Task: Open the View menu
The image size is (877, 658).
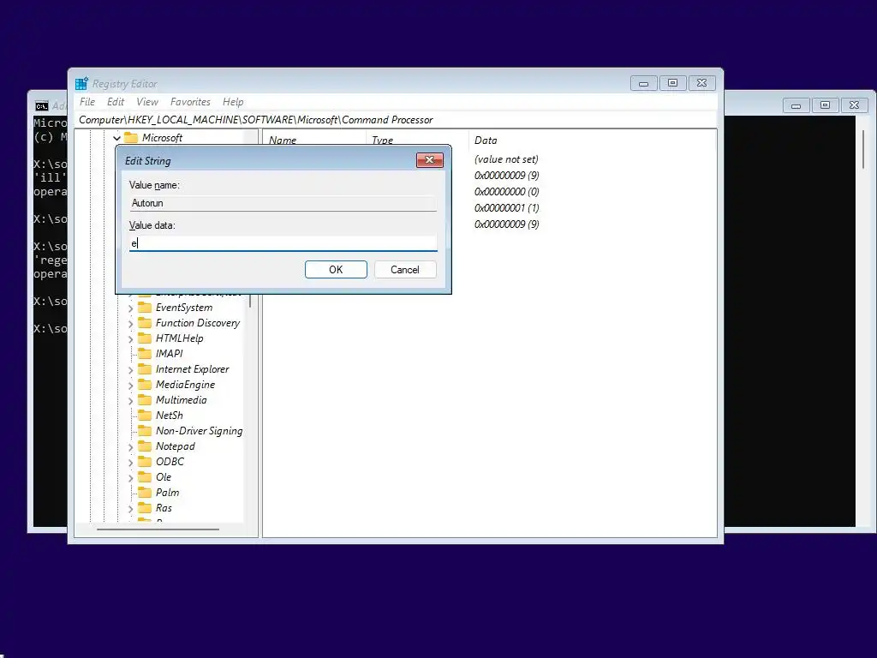Action: coord(147,102)
